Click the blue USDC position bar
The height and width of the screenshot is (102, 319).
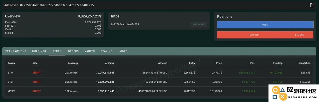265,25
